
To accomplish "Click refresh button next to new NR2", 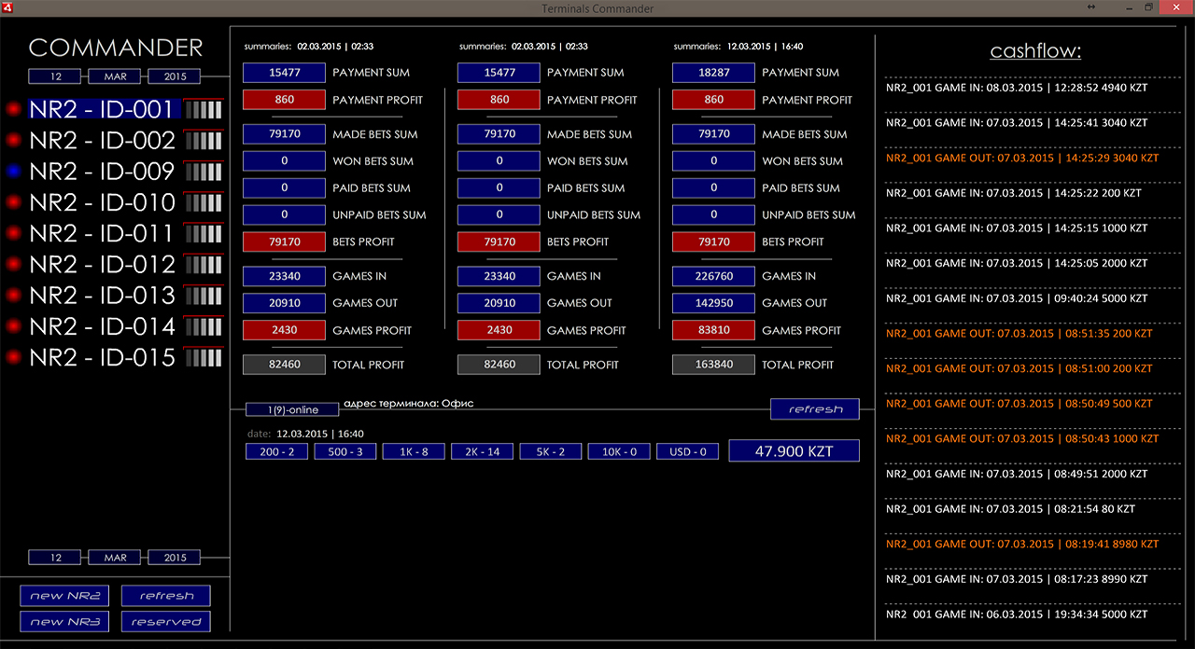I will coord(166,596).
